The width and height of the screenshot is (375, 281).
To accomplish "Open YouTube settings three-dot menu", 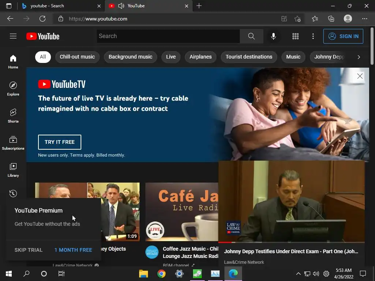I will click(x=313, y=36).
